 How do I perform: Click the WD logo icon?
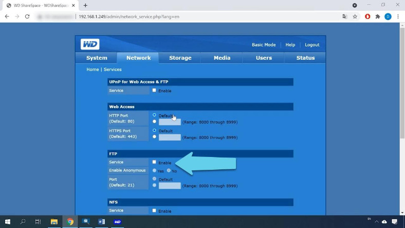90,44
